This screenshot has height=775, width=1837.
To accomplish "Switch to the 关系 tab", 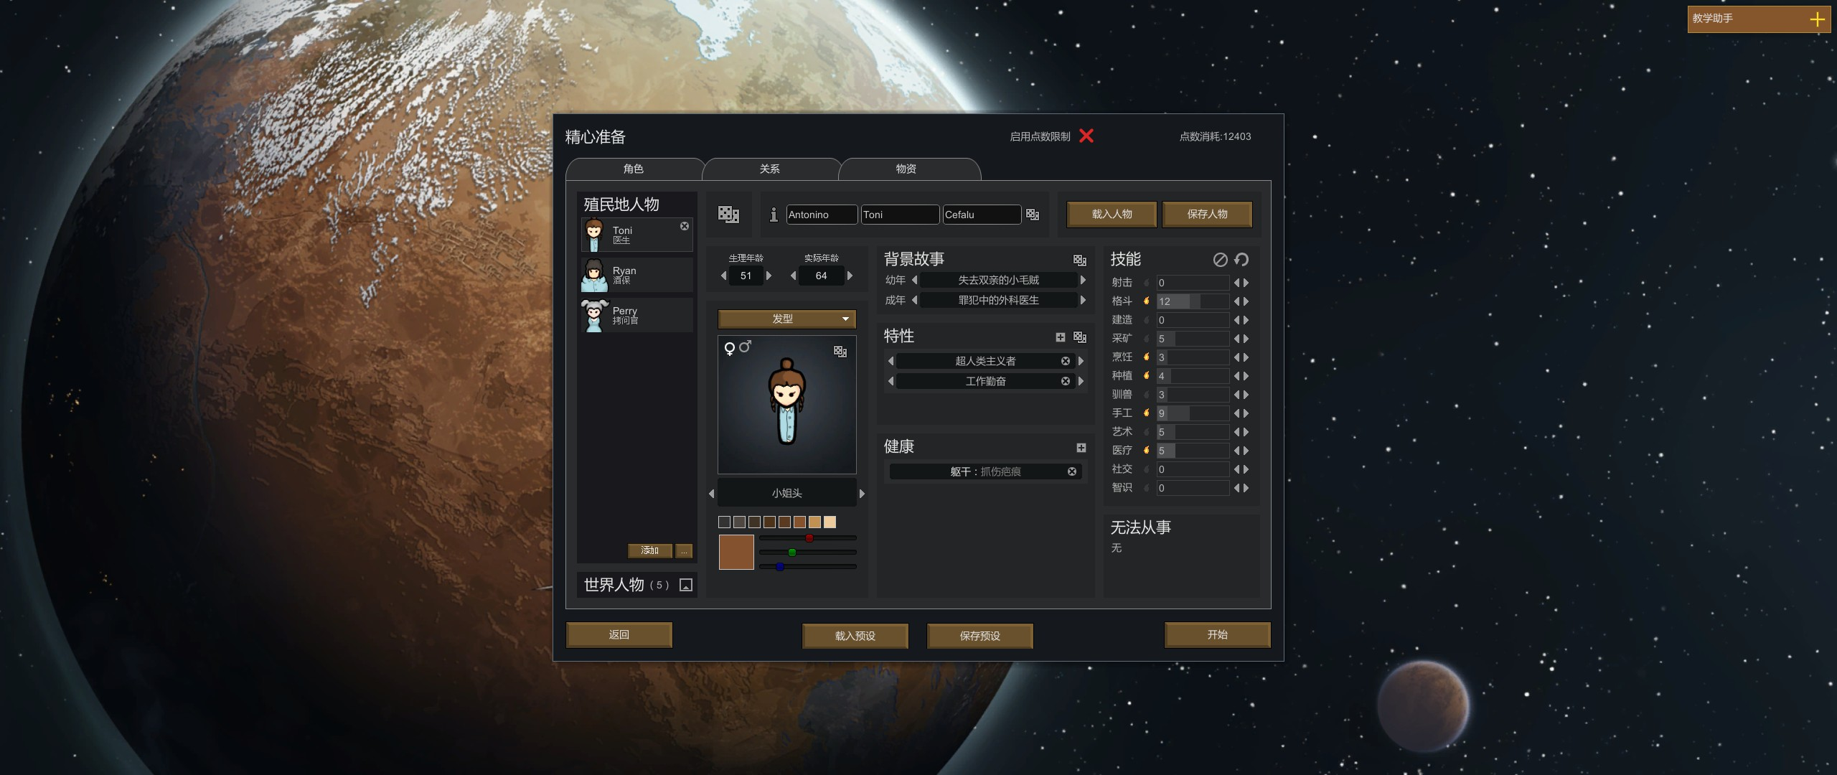I will [x=770, y=169].
